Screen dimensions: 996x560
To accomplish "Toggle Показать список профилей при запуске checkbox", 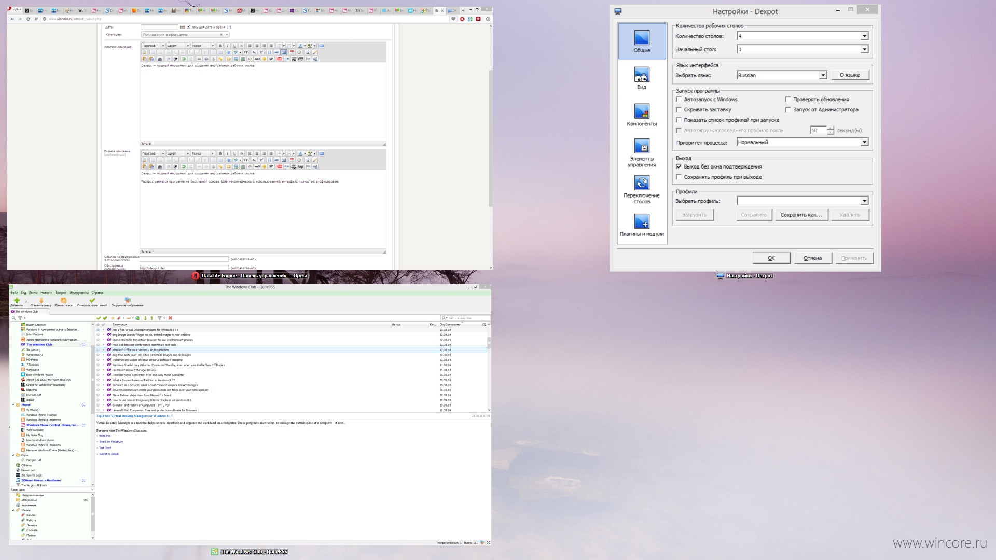I will click(x=679, y=120).
